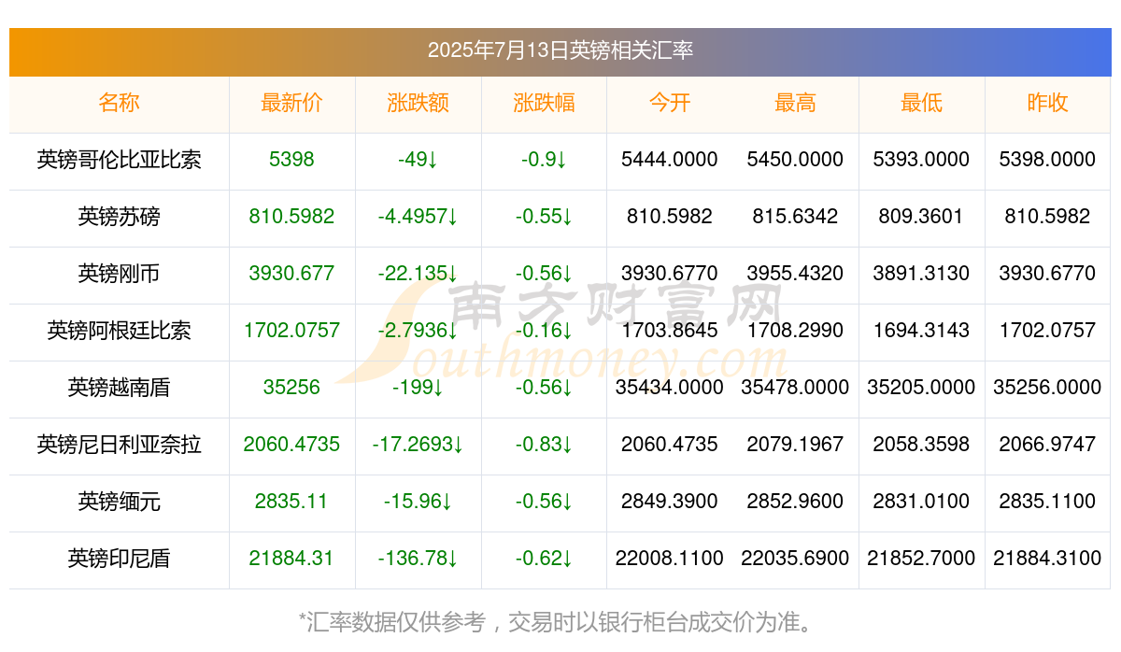Click the 英镑尼日利亚奈拉 row name
The height and width of the screenshot is (652, 1121).
(119, 445)
